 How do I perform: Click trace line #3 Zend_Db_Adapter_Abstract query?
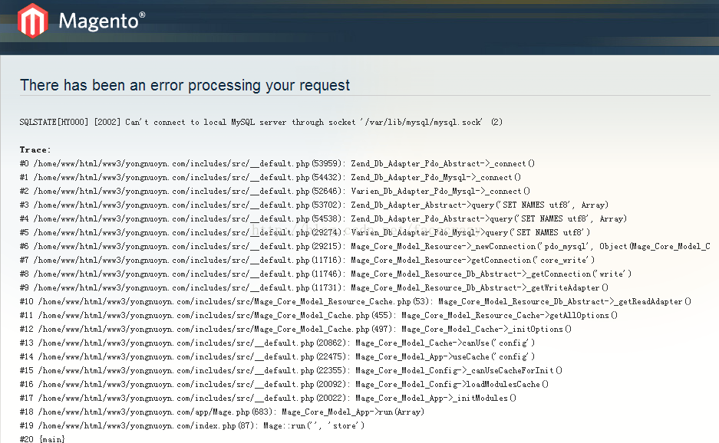pyautogui.click(x=314, y=205)
